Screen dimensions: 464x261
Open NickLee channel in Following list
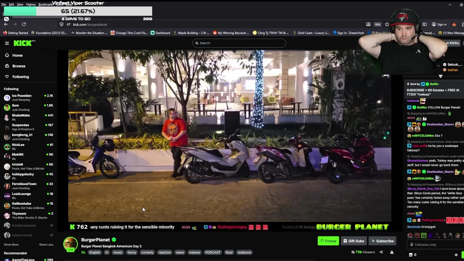(x=28, y=146)
